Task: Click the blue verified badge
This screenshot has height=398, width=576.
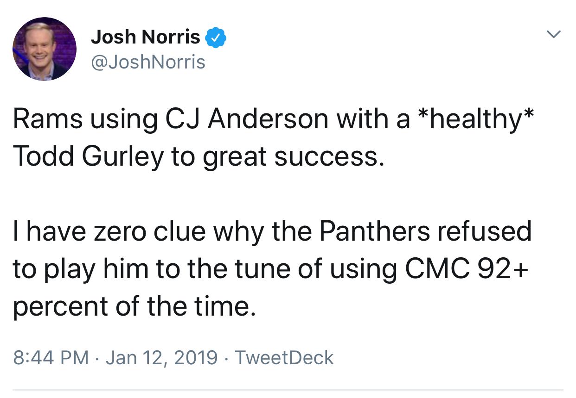Action: pyautogui.click(x=215, y=37)
